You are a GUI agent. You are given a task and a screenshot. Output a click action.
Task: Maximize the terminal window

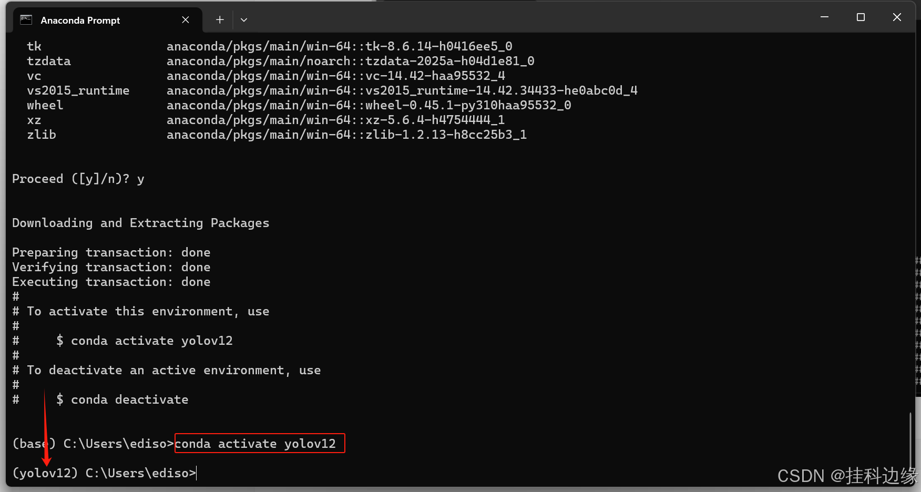[861, 17]
